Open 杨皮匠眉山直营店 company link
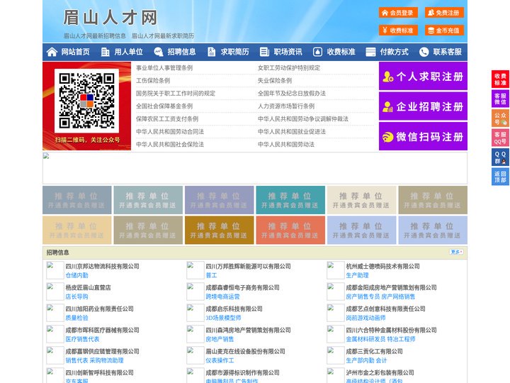This screenshot has width=510, height=383. point(88,287)
